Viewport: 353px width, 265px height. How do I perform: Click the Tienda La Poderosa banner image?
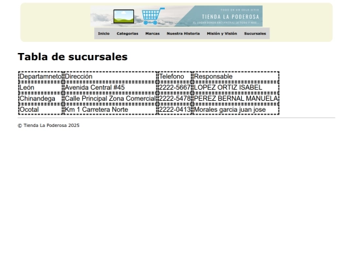tap(176, 16)
